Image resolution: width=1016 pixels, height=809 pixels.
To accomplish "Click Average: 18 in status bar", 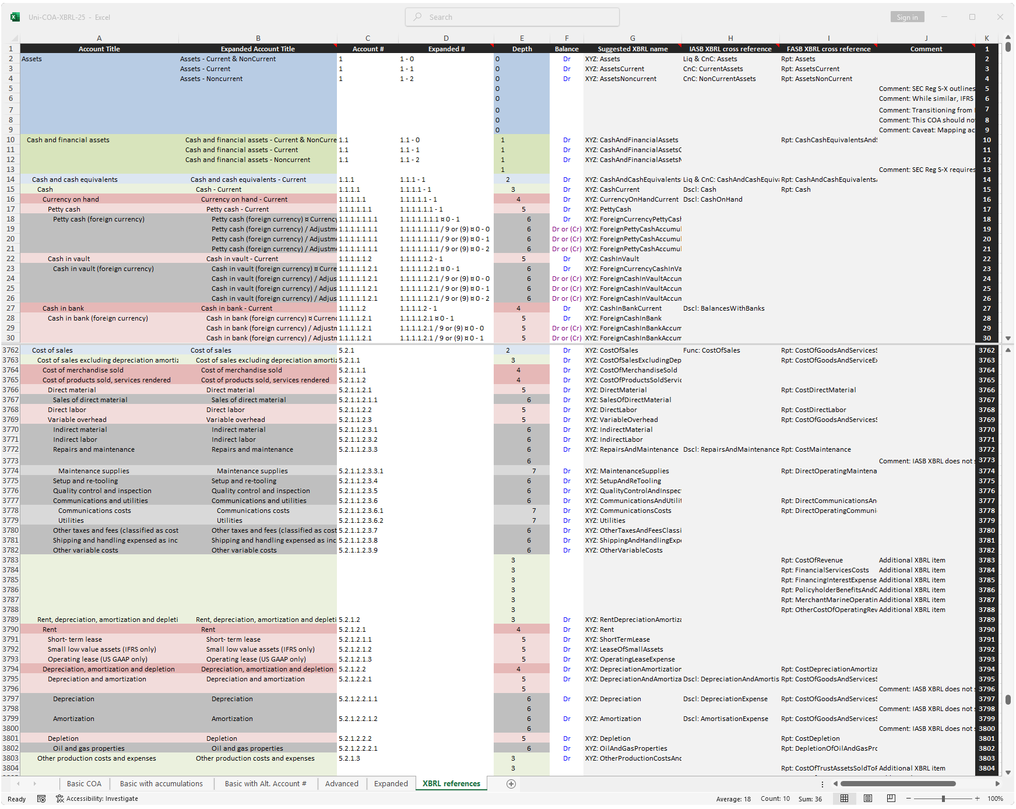I will pos(733,799).
